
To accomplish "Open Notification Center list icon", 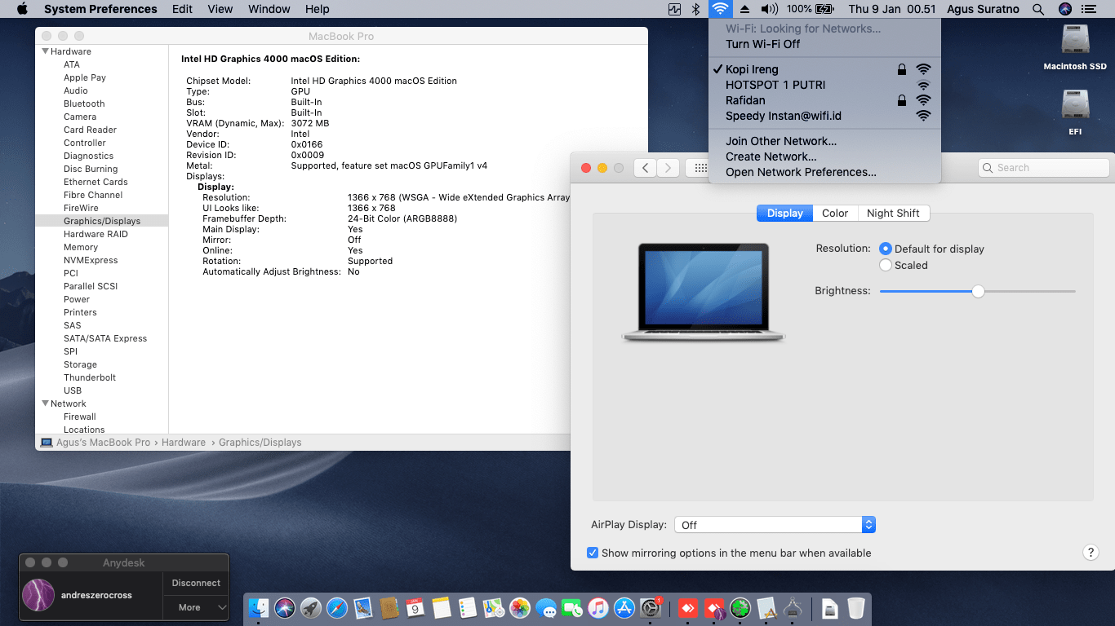I will pyautogui.click(x=1088, y=9).
